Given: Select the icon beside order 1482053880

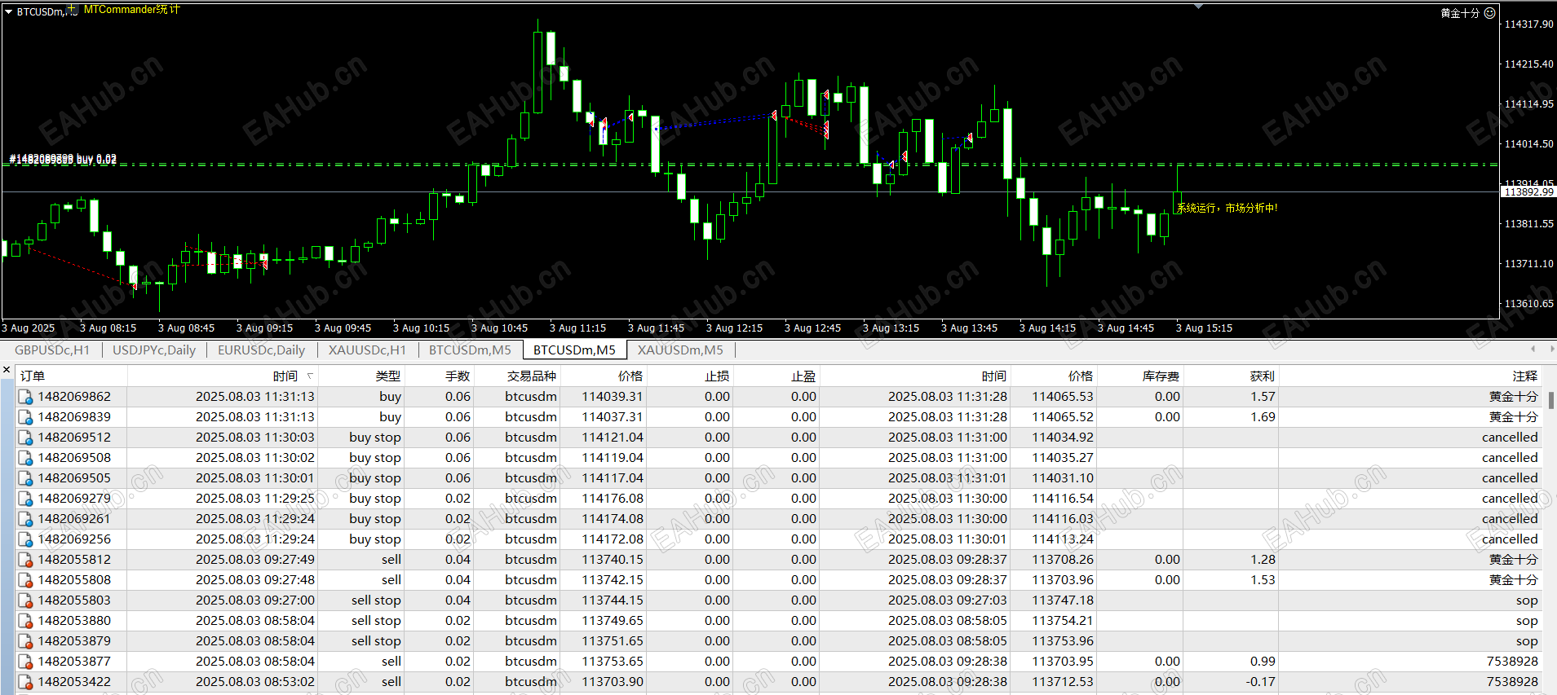Looking at the screenshot, I should [x=25, y=621].
